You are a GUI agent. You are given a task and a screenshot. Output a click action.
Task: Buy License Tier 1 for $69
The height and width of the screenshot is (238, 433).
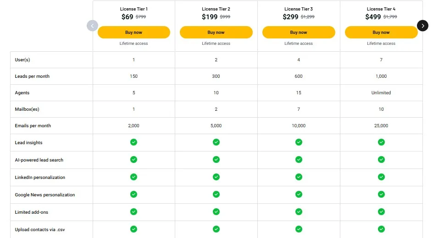(x=133, y=32)
